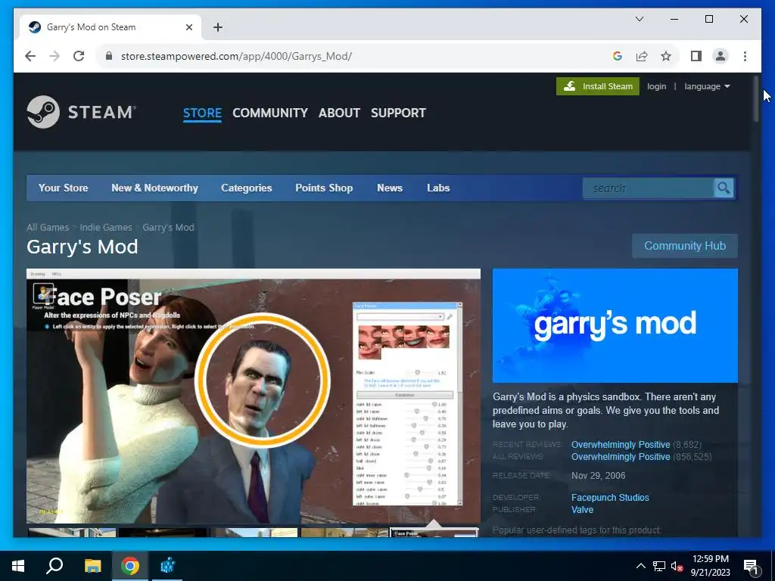This screenshot has width=775, height=581.
Task: Click the browser forward arrow
Action: [54, 56]
